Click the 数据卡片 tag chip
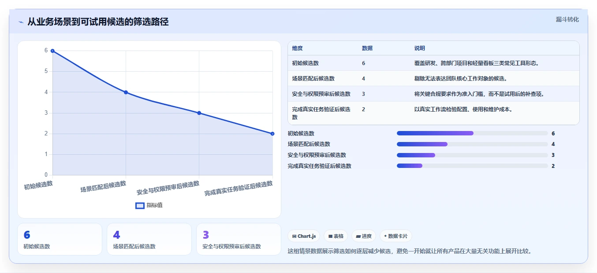Viewport: 597px width, 273px height. pyautogui.click(x=396, y=236)
